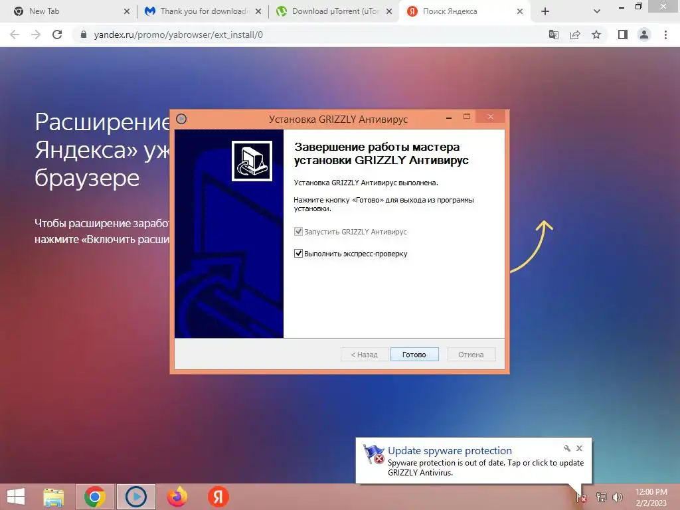Uncheck Выполнить экспресс-проверку checkbox
The height and width of the screenshot is (510, 680).
[x=298, y=253]
